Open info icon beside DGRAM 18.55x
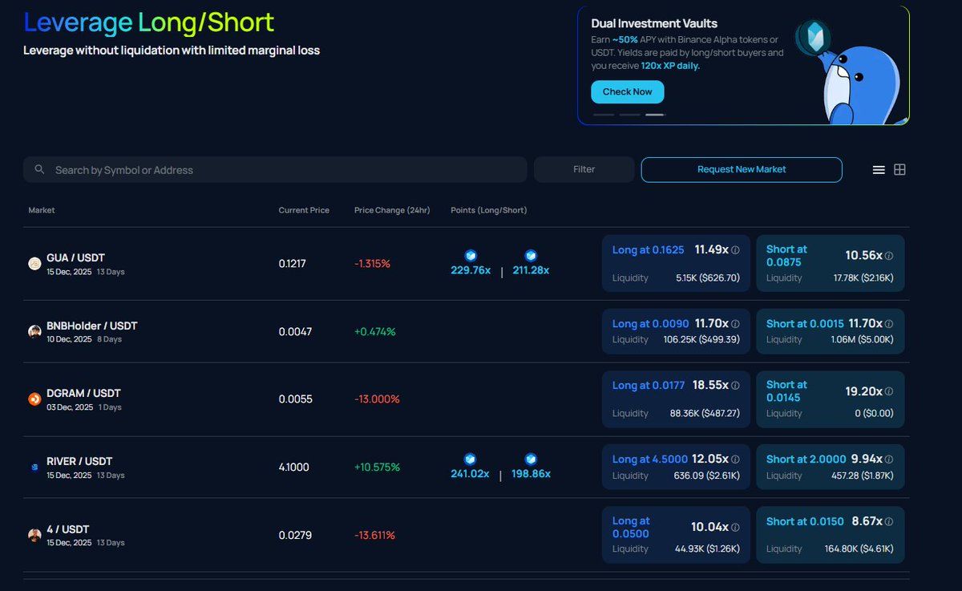Image resolution: width=962 pixels, height=591 pixels. click(736, 386)
